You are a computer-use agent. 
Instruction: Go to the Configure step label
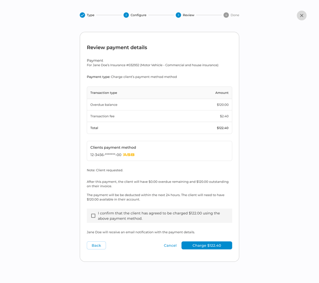click(138, 15)
